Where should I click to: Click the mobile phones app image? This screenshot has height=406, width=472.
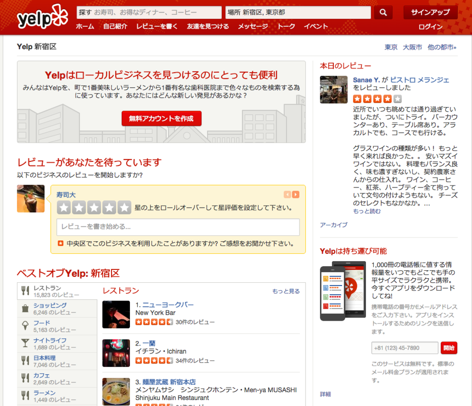[x=343, y=291]
